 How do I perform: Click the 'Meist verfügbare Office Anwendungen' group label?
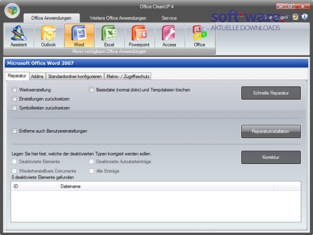tap(109, 52)
